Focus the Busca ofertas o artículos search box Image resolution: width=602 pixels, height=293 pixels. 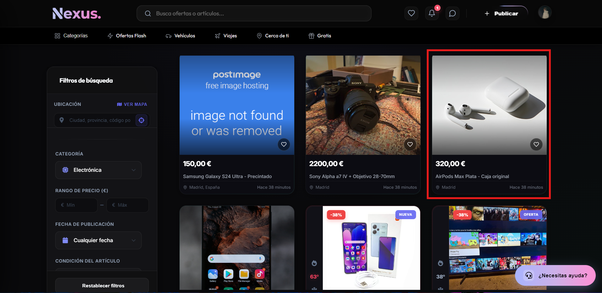click(254, 14)
